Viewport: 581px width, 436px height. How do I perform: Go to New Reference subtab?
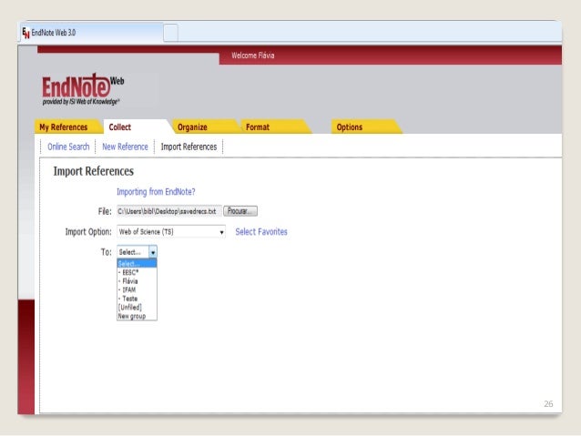[126, 147]
